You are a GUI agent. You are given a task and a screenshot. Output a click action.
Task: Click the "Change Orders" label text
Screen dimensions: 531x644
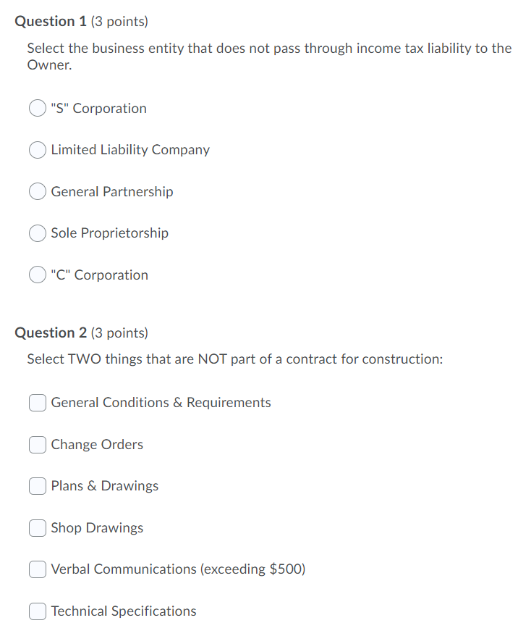96,444
